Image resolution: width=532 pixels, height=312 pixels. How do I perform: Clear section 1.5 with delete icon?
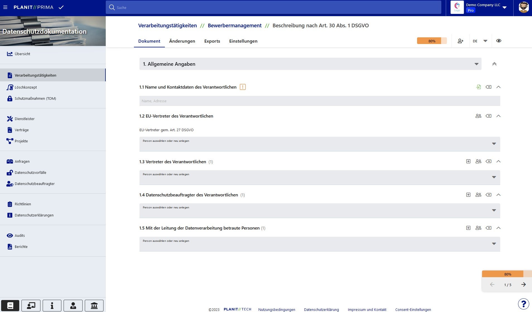488,228
